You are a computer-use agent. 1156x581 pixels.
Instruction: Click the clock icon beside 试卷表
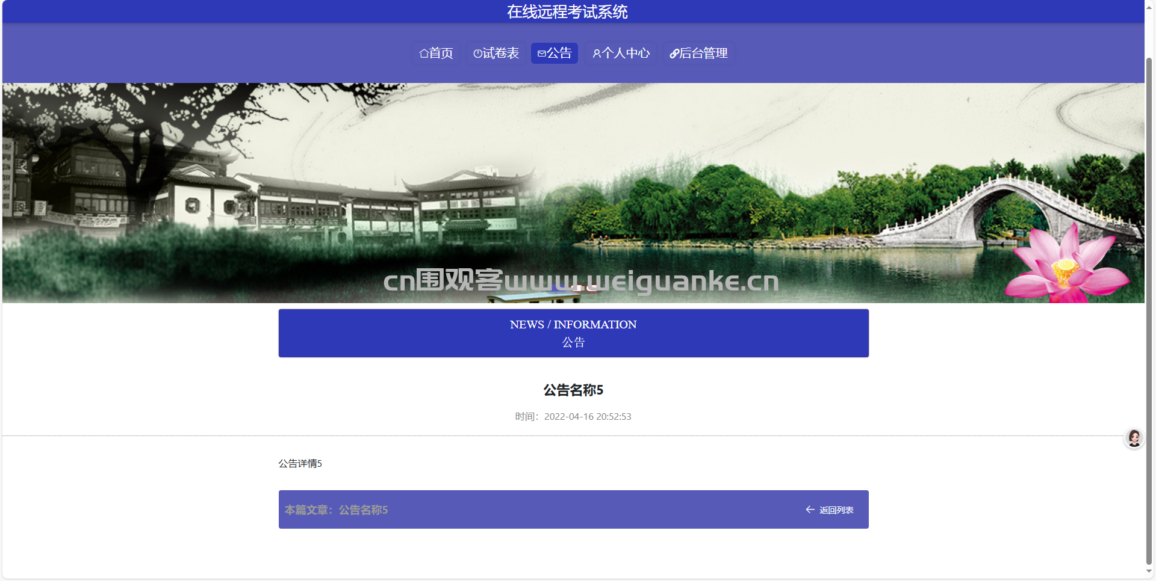tap(478, 54)
